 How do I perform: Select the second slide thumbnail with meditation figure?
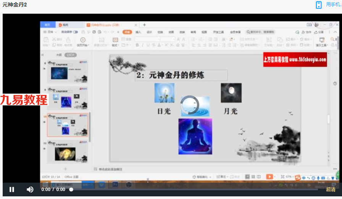68,98
